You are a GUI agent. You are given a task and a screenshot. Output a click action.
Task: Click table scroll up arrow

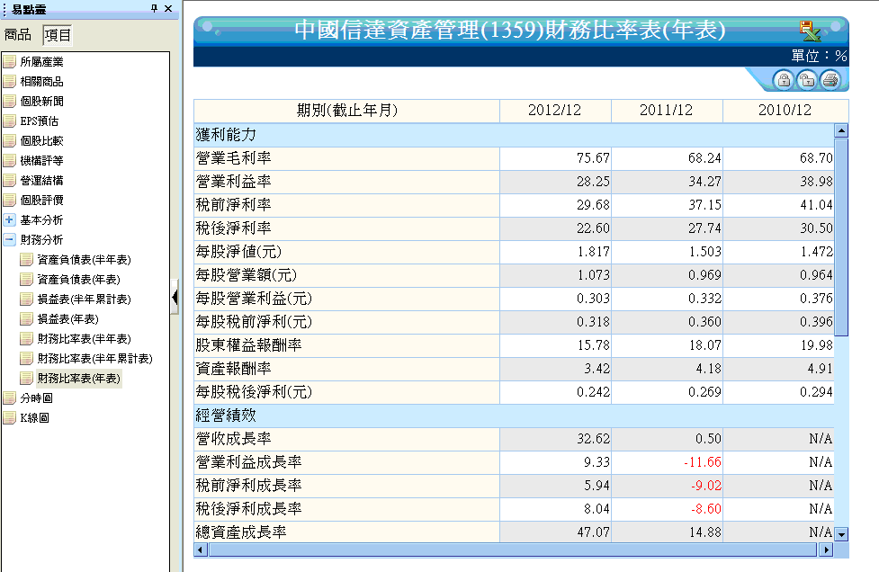(x=841, y=130)
